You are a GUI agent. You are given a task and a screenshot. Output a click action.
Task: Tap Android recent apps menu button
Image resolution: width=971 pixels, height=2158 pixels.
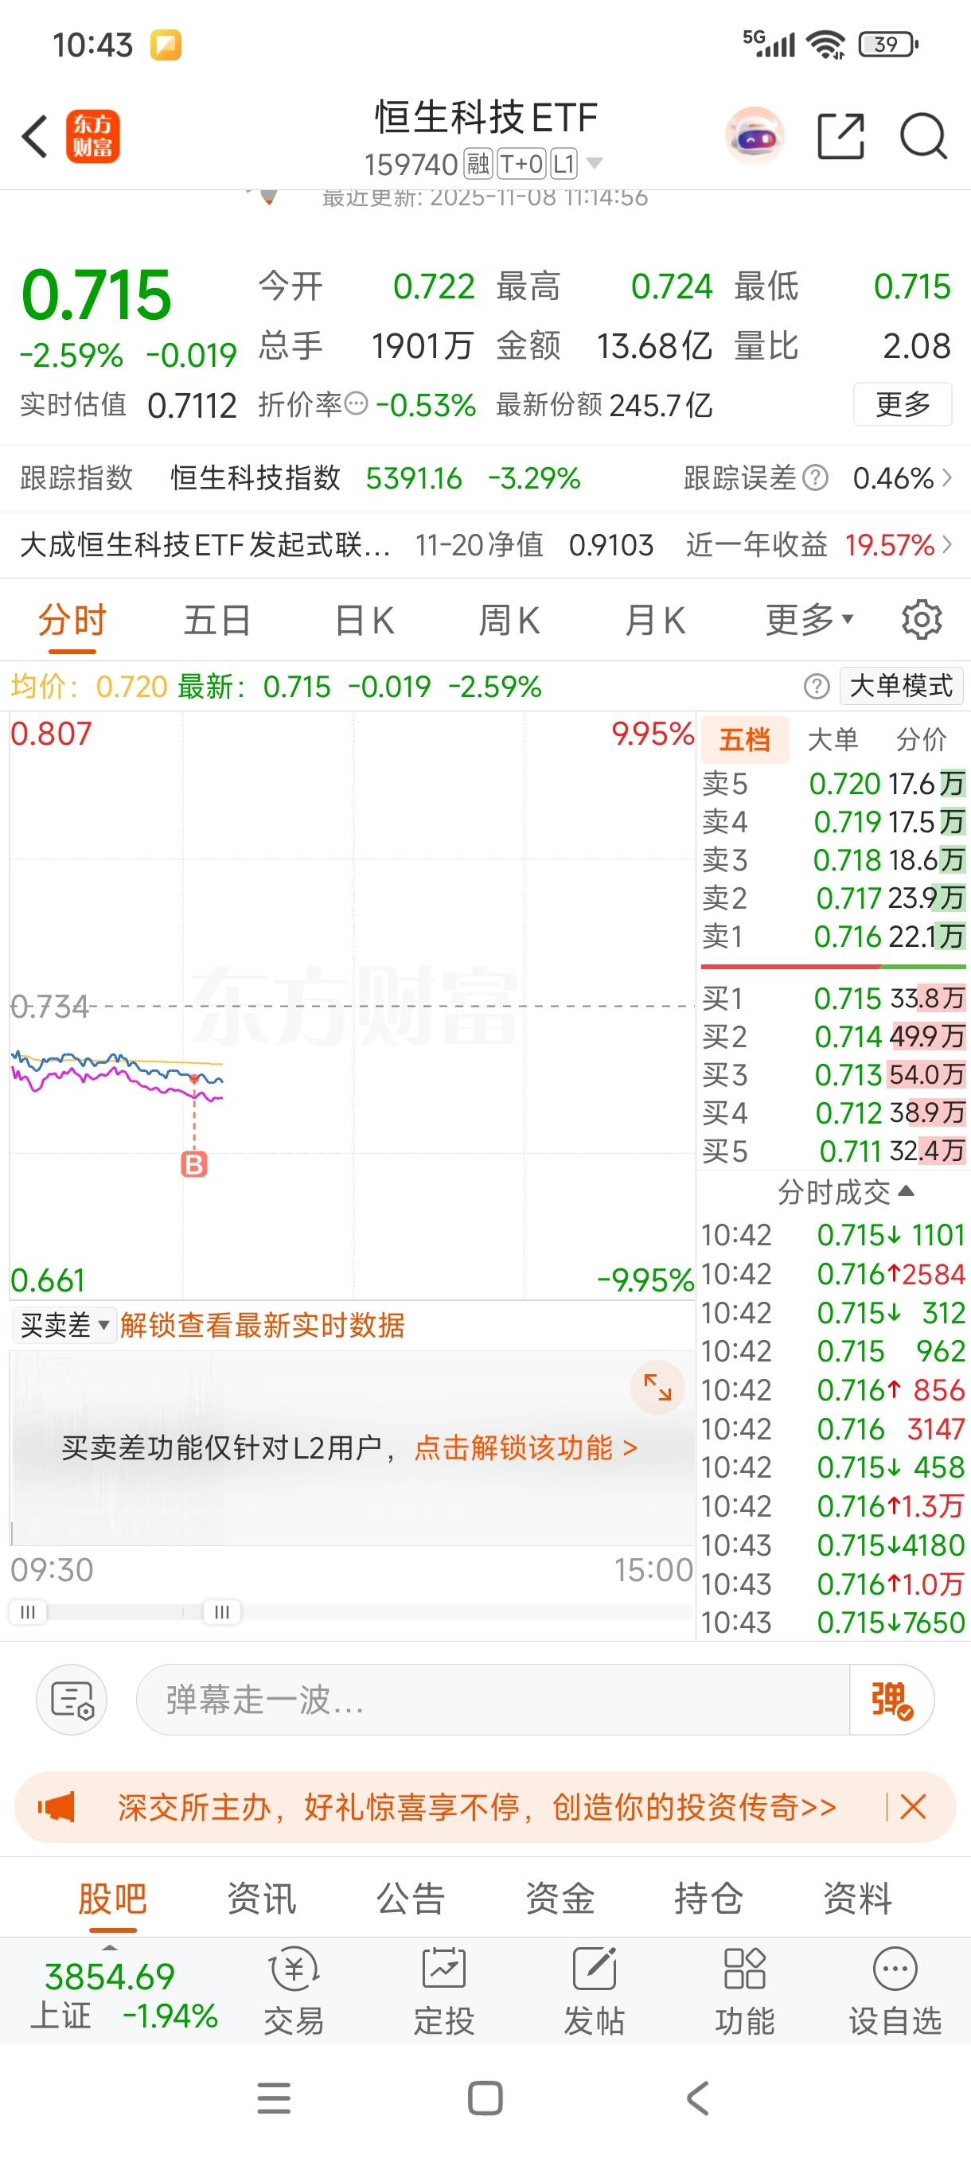coord(274,2098)
